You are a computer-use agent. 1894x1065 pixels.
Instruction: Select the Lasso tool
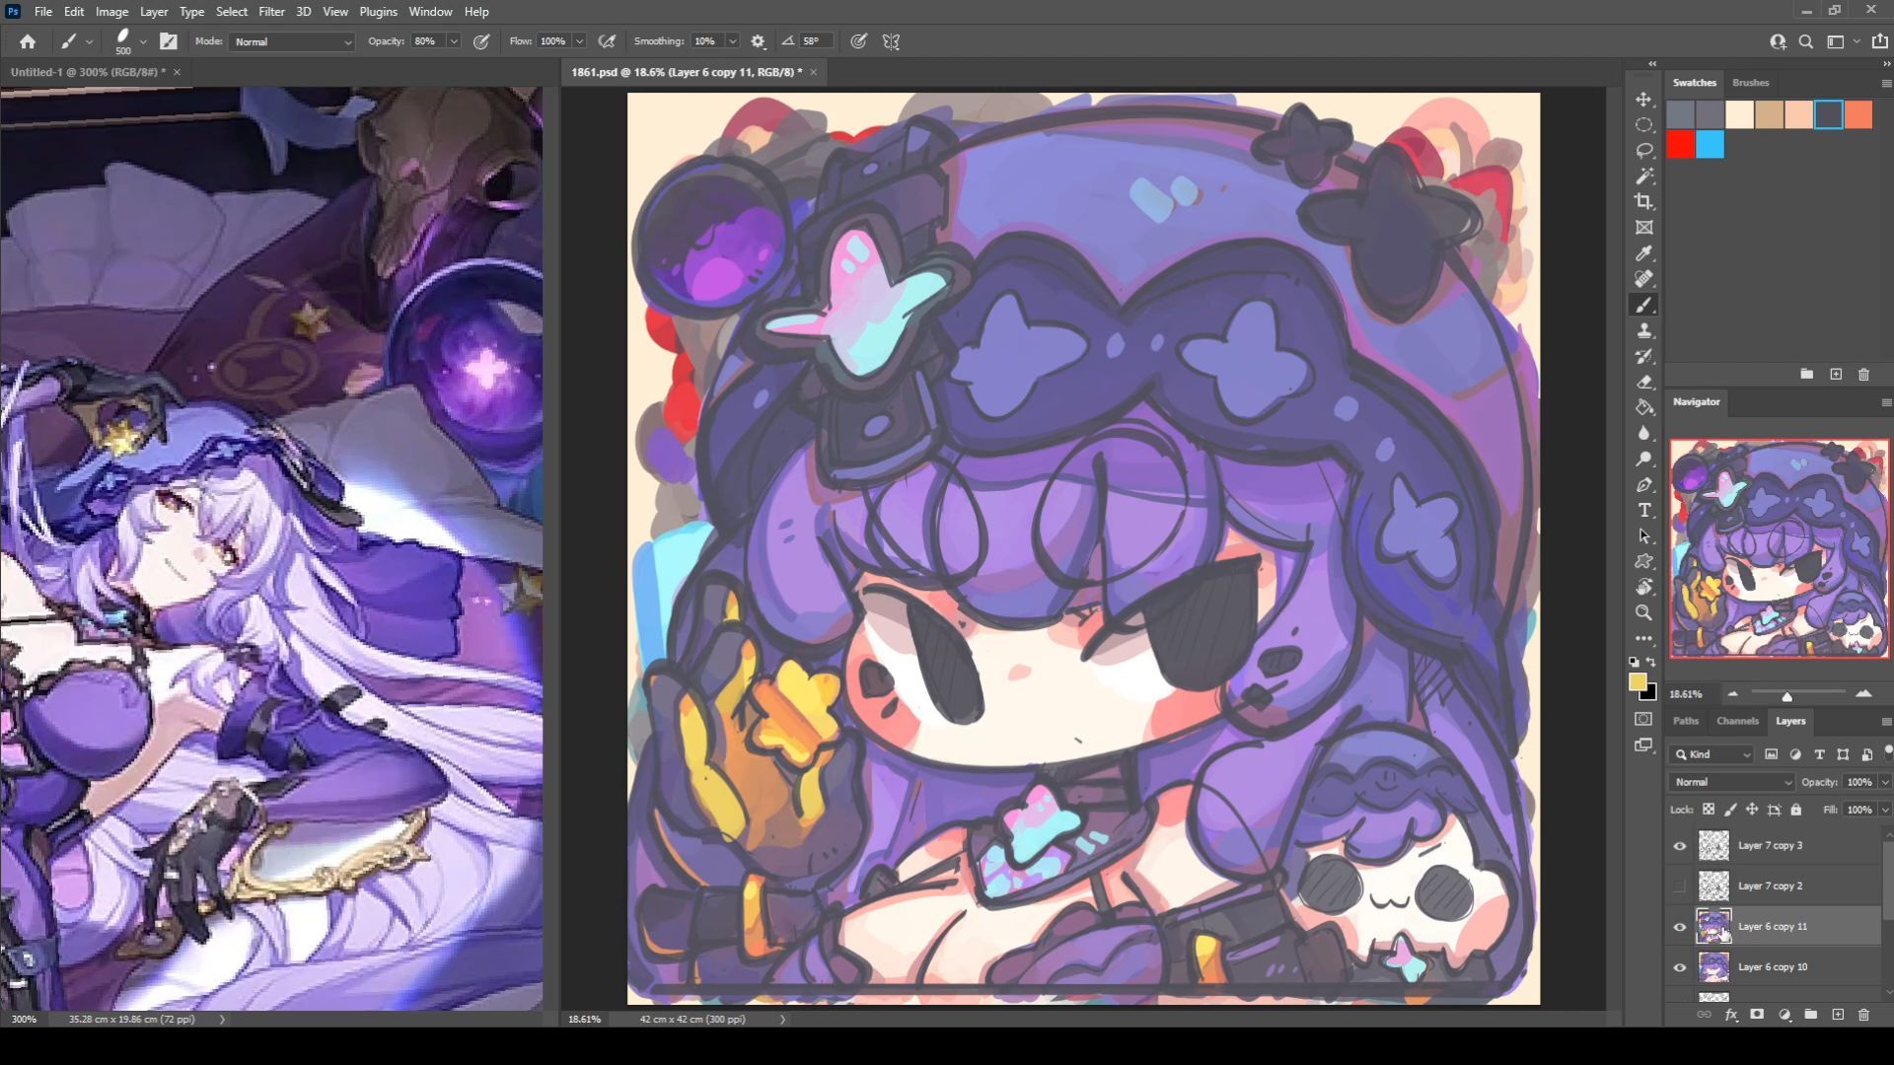point(1643,151)
